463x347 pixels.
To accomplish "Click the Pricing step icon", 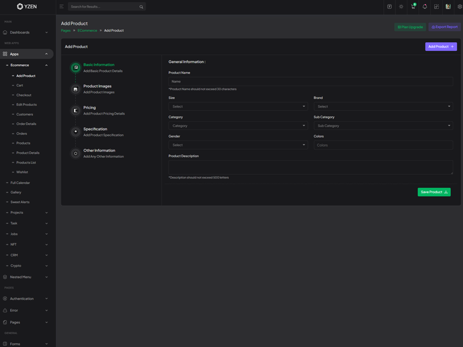I will pos(75,110).
